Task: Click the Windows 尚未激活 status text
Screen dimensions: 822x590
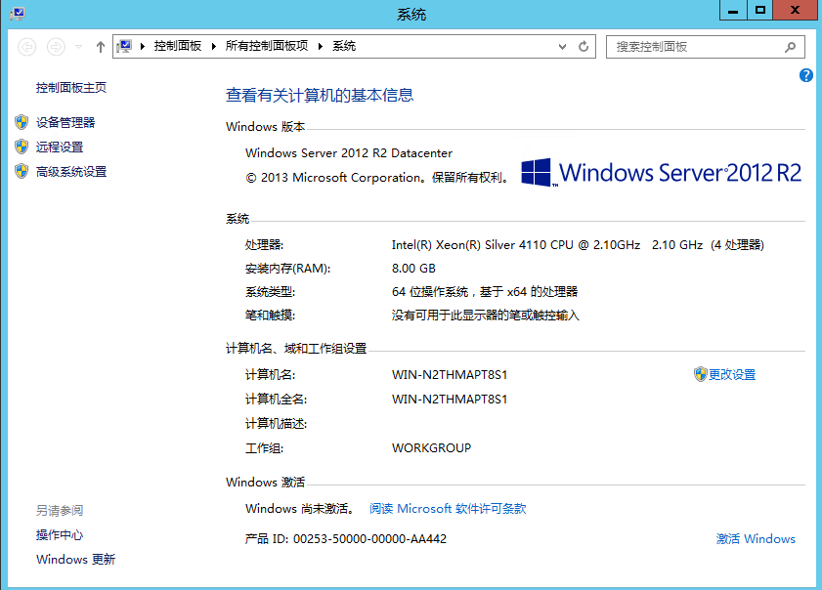Action: click(301, 509)
